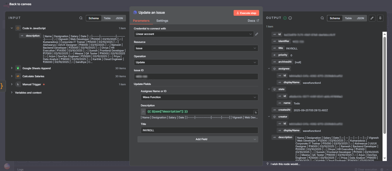Open the Operation dropdown showing Update
Viewport: 392px width, 171px height.
tap(196, 62)
